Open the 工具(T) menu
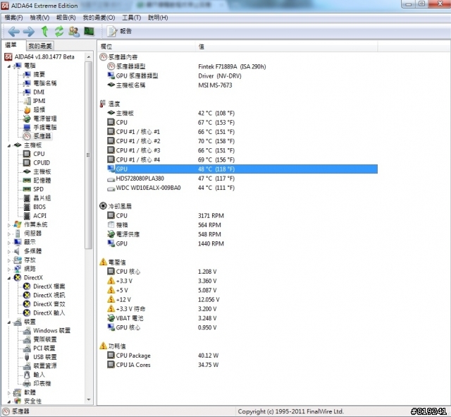The width and height of the screenshot is (451, 417). click(x=132, y=18)
